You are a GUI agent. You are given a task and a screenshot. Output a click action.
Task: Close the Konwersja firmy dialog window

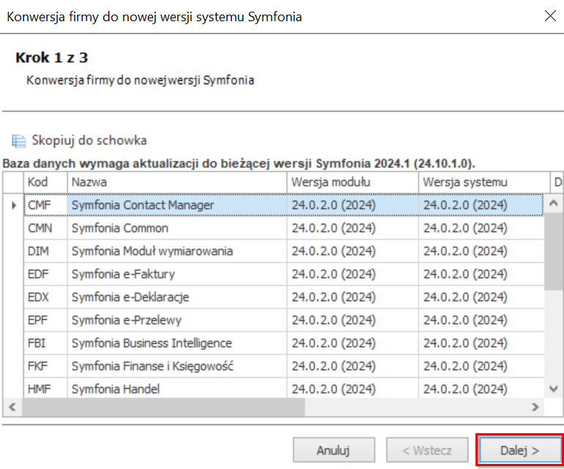(x=550, y=16)
